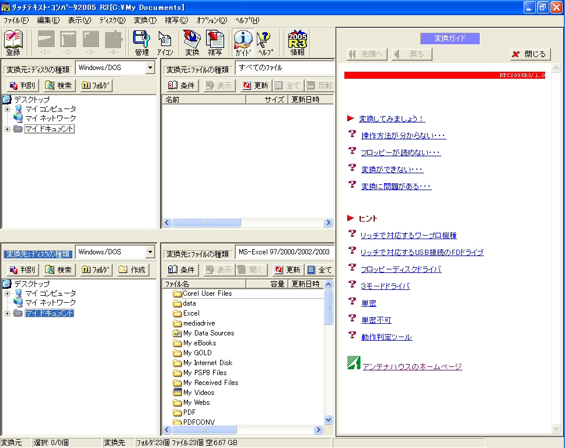Expand マイドキュメント in the source tree
Viewport: 565px width, 448px height.
[7, 129]
